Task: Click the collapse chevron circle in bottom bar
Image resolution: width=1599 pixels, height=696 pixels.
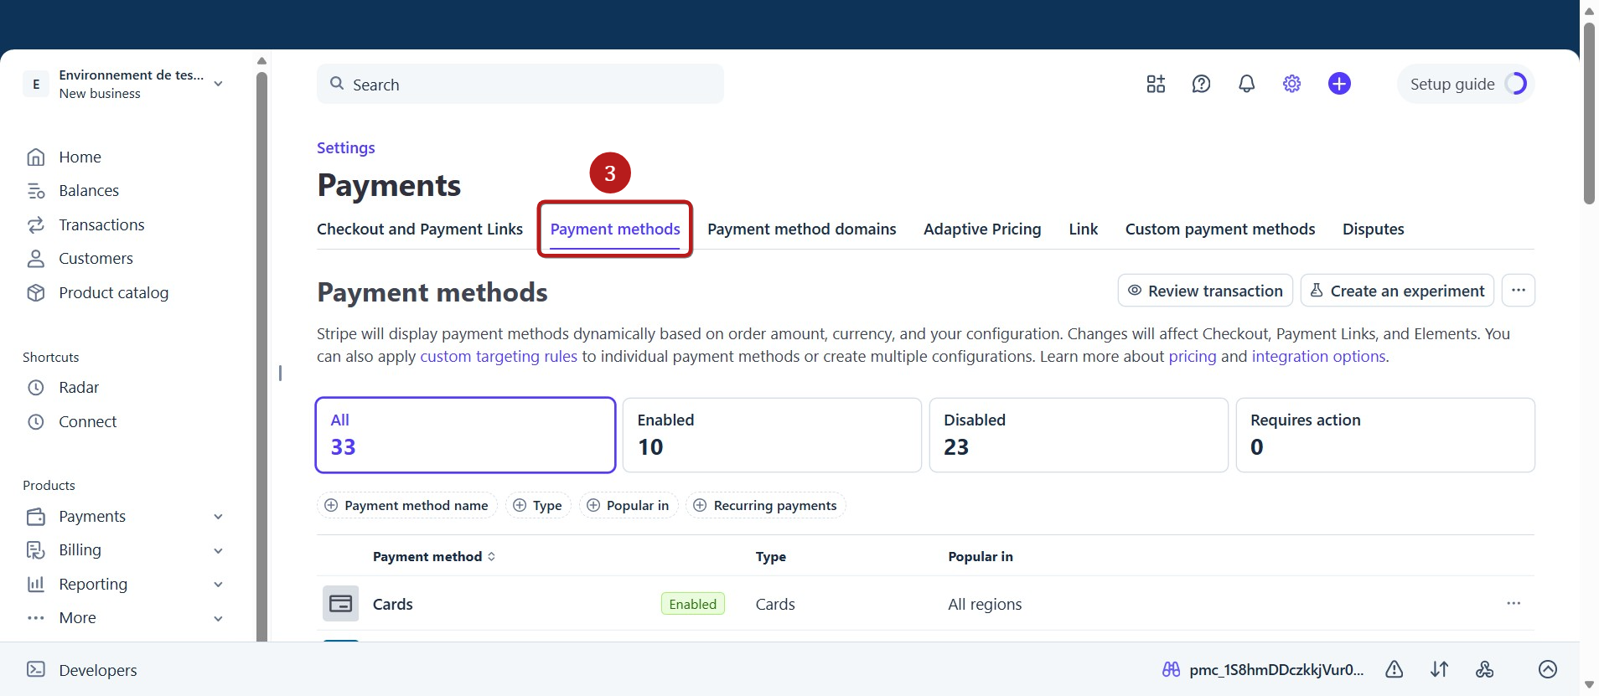Action: 1548,669
